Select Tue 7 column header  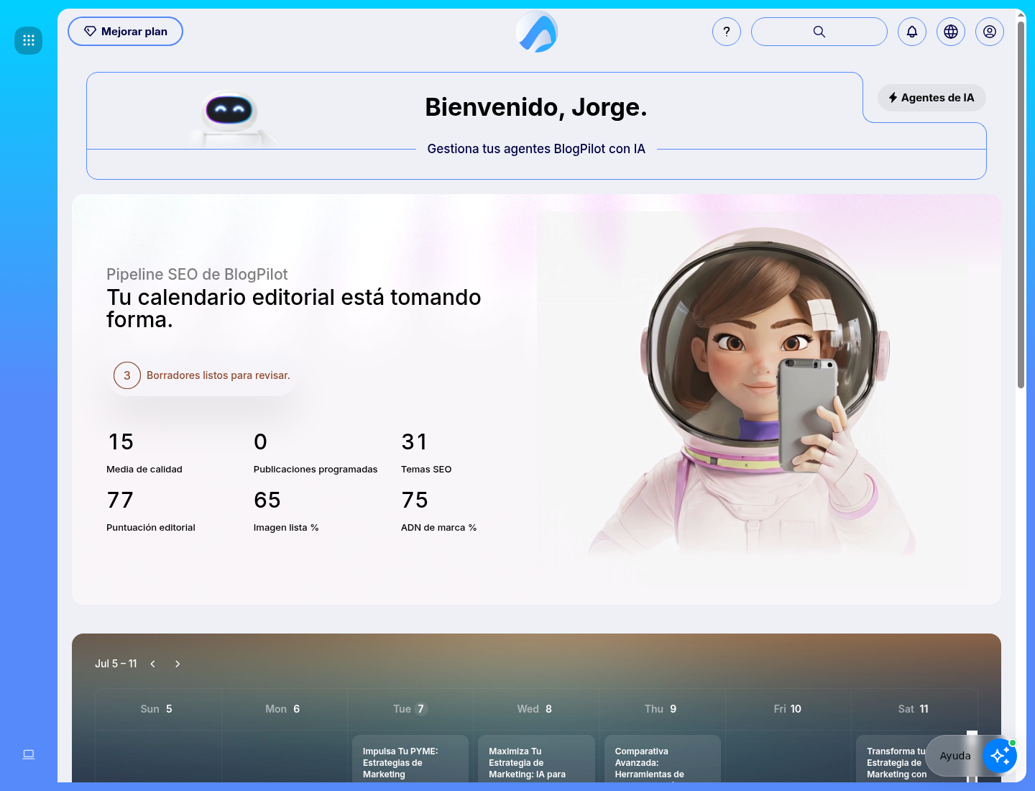point(410,709)
